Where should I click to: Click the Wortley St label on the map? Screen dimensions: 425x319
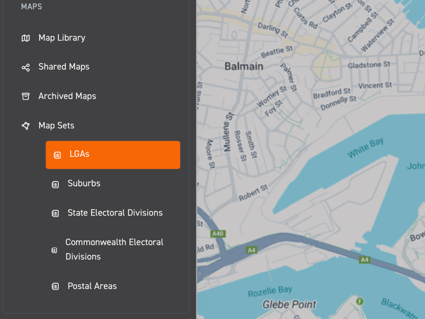click(271, 96)
